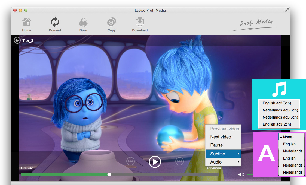This screenshot has width=306, height=185.
Task: Expand the Subtitle submenu
Action: [223, 154]
